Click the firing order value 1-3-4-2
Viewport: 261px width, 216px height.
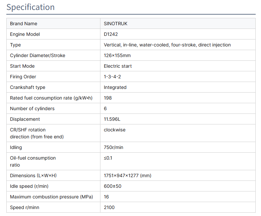click(113, 77)
